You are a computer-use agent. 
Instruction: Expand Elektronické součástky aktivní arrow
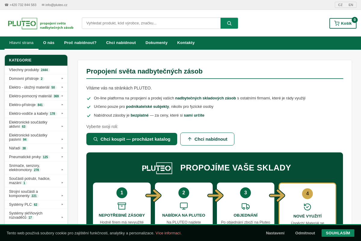click(x=63, y=126)
